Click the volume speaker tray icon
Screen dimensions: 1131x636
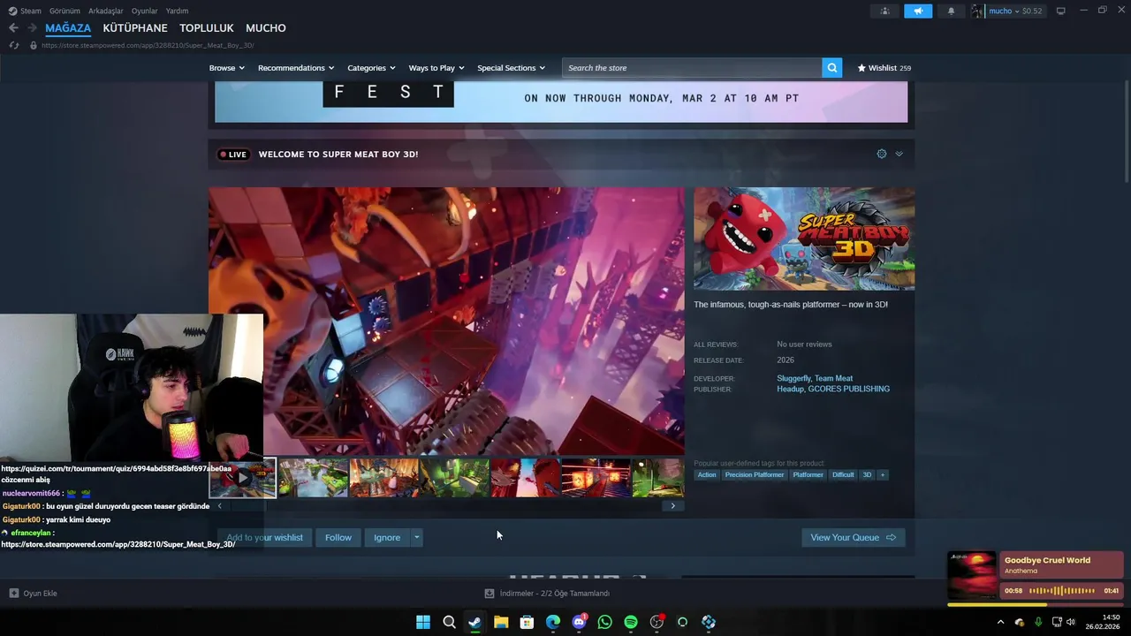click(x=1071, y=622)
